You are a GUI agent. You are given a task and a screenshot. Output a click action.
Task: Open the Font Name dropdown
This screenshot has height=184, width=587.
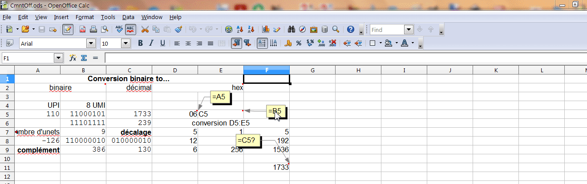click(x=91, y=43)
